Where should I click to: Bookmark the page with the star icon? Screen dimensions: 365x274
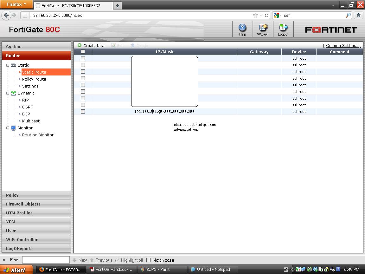click(x=255, y=15)
